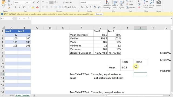Increase font size with large A icon
The height and width of the screenshot is (97, 173).
click(x=34, y=2)
